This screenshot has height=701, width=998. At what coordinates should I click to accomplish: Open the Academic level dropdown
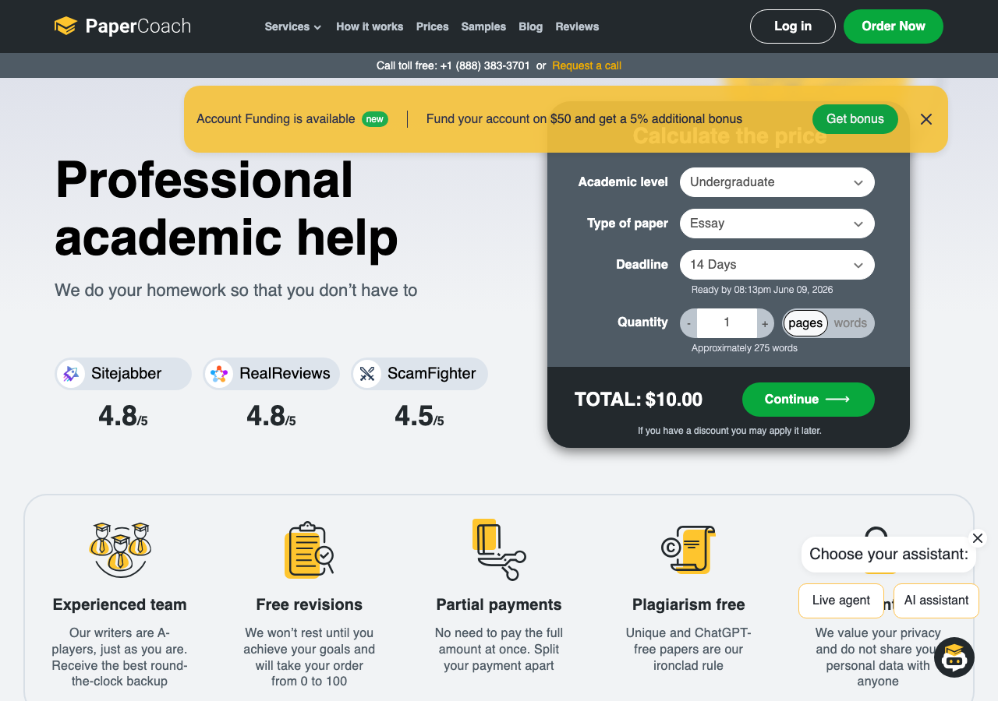777,182
